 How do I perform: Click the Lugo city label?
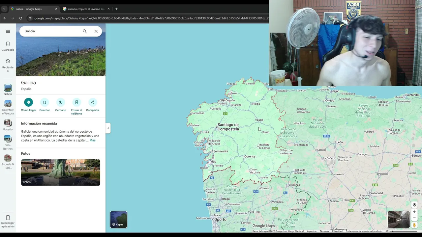pyautogui.click(x=260, y=120)
